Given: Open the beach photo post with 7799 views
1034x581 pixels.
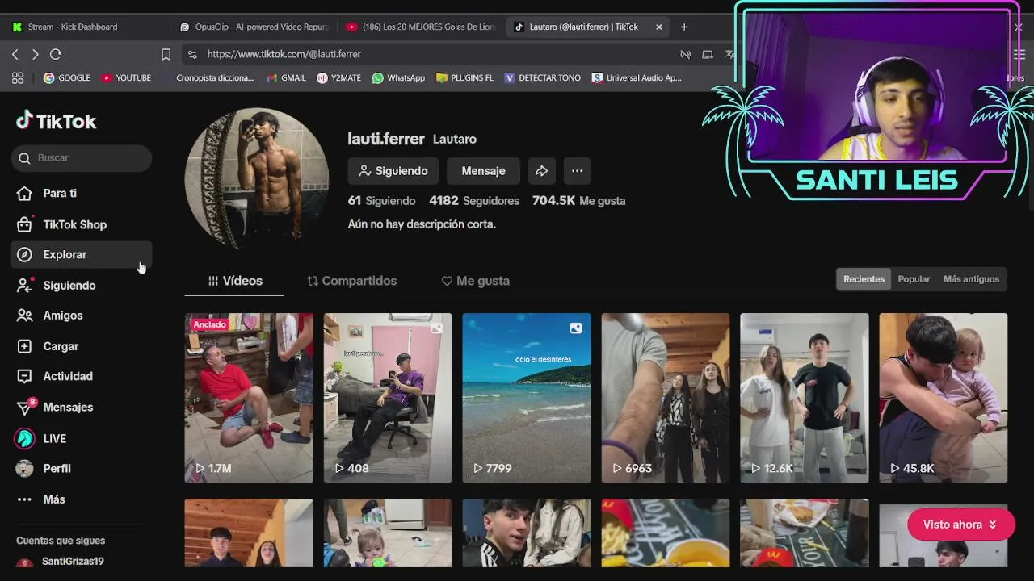Looking at the screenshot, I should point(527,398).
